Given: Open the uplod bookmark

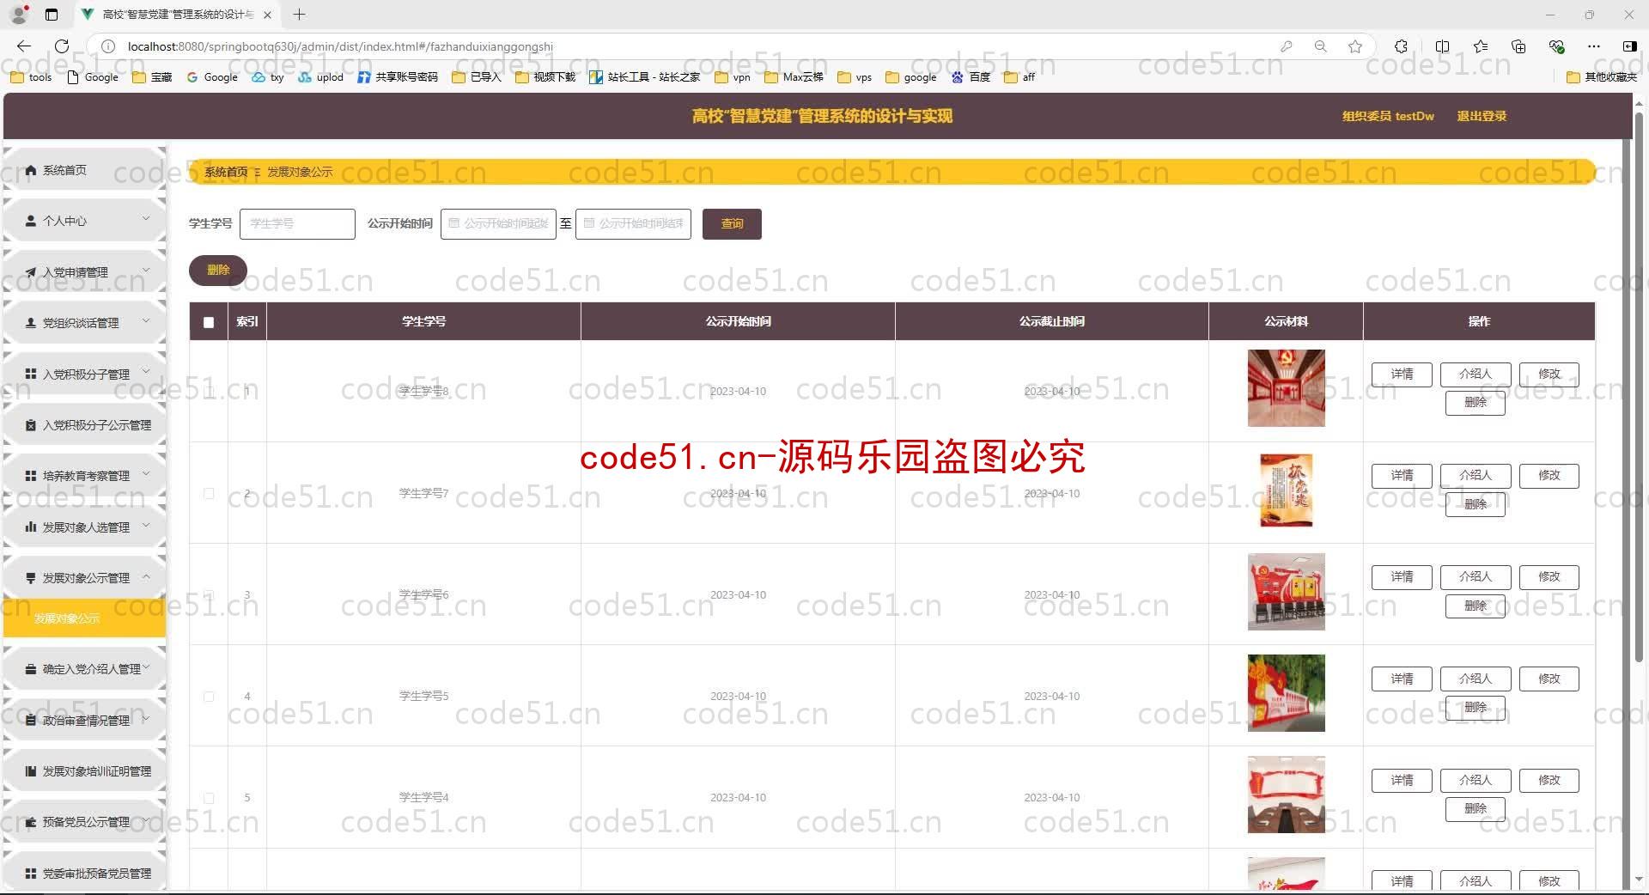Looking at the screenshot, I should point(321,77).
